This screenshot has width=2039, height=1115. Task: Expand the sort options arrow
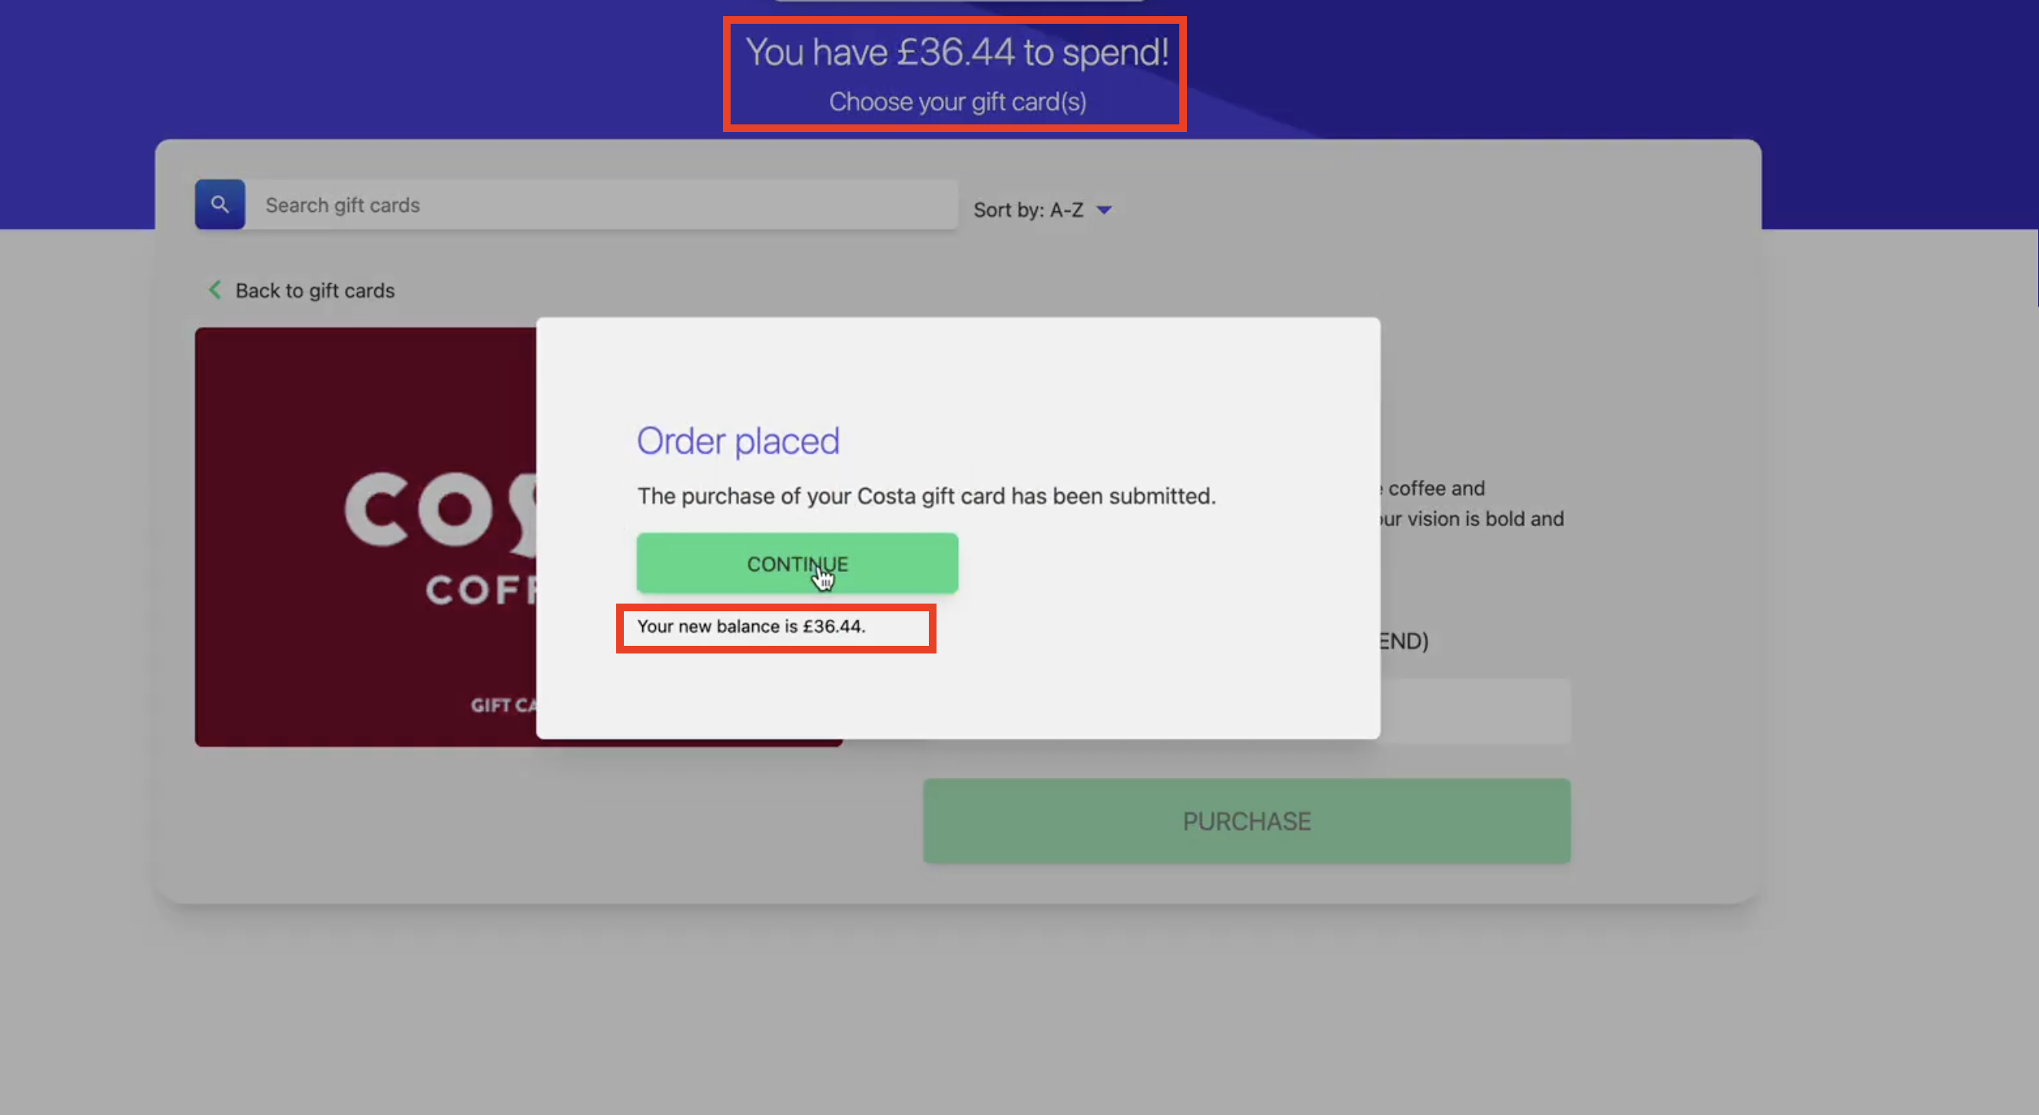pyautogui.click(x=1103, y=210)
